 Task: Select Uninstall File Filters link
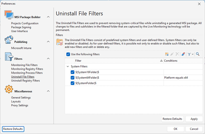23,77
